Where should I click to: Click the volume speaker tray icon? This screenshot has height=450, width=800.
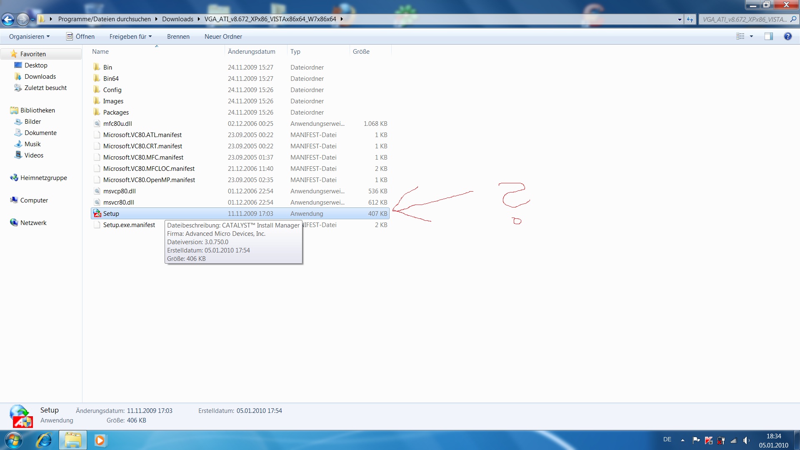pyautogui.click(x=746, y=440)
